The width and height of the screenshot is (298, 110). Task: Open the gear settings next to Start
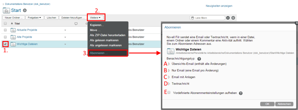click(x=25, y=10)
